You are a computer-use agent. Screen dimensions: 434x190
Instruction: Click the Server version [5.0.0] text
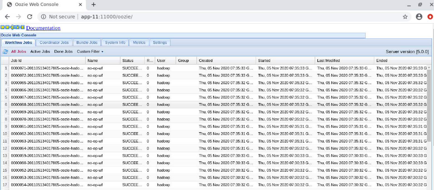(x=407, y=52)
